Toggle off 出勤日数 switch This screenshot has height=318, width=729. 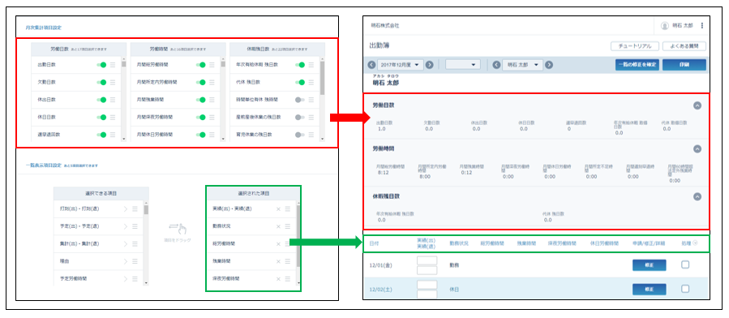click(x=101, y=65)
